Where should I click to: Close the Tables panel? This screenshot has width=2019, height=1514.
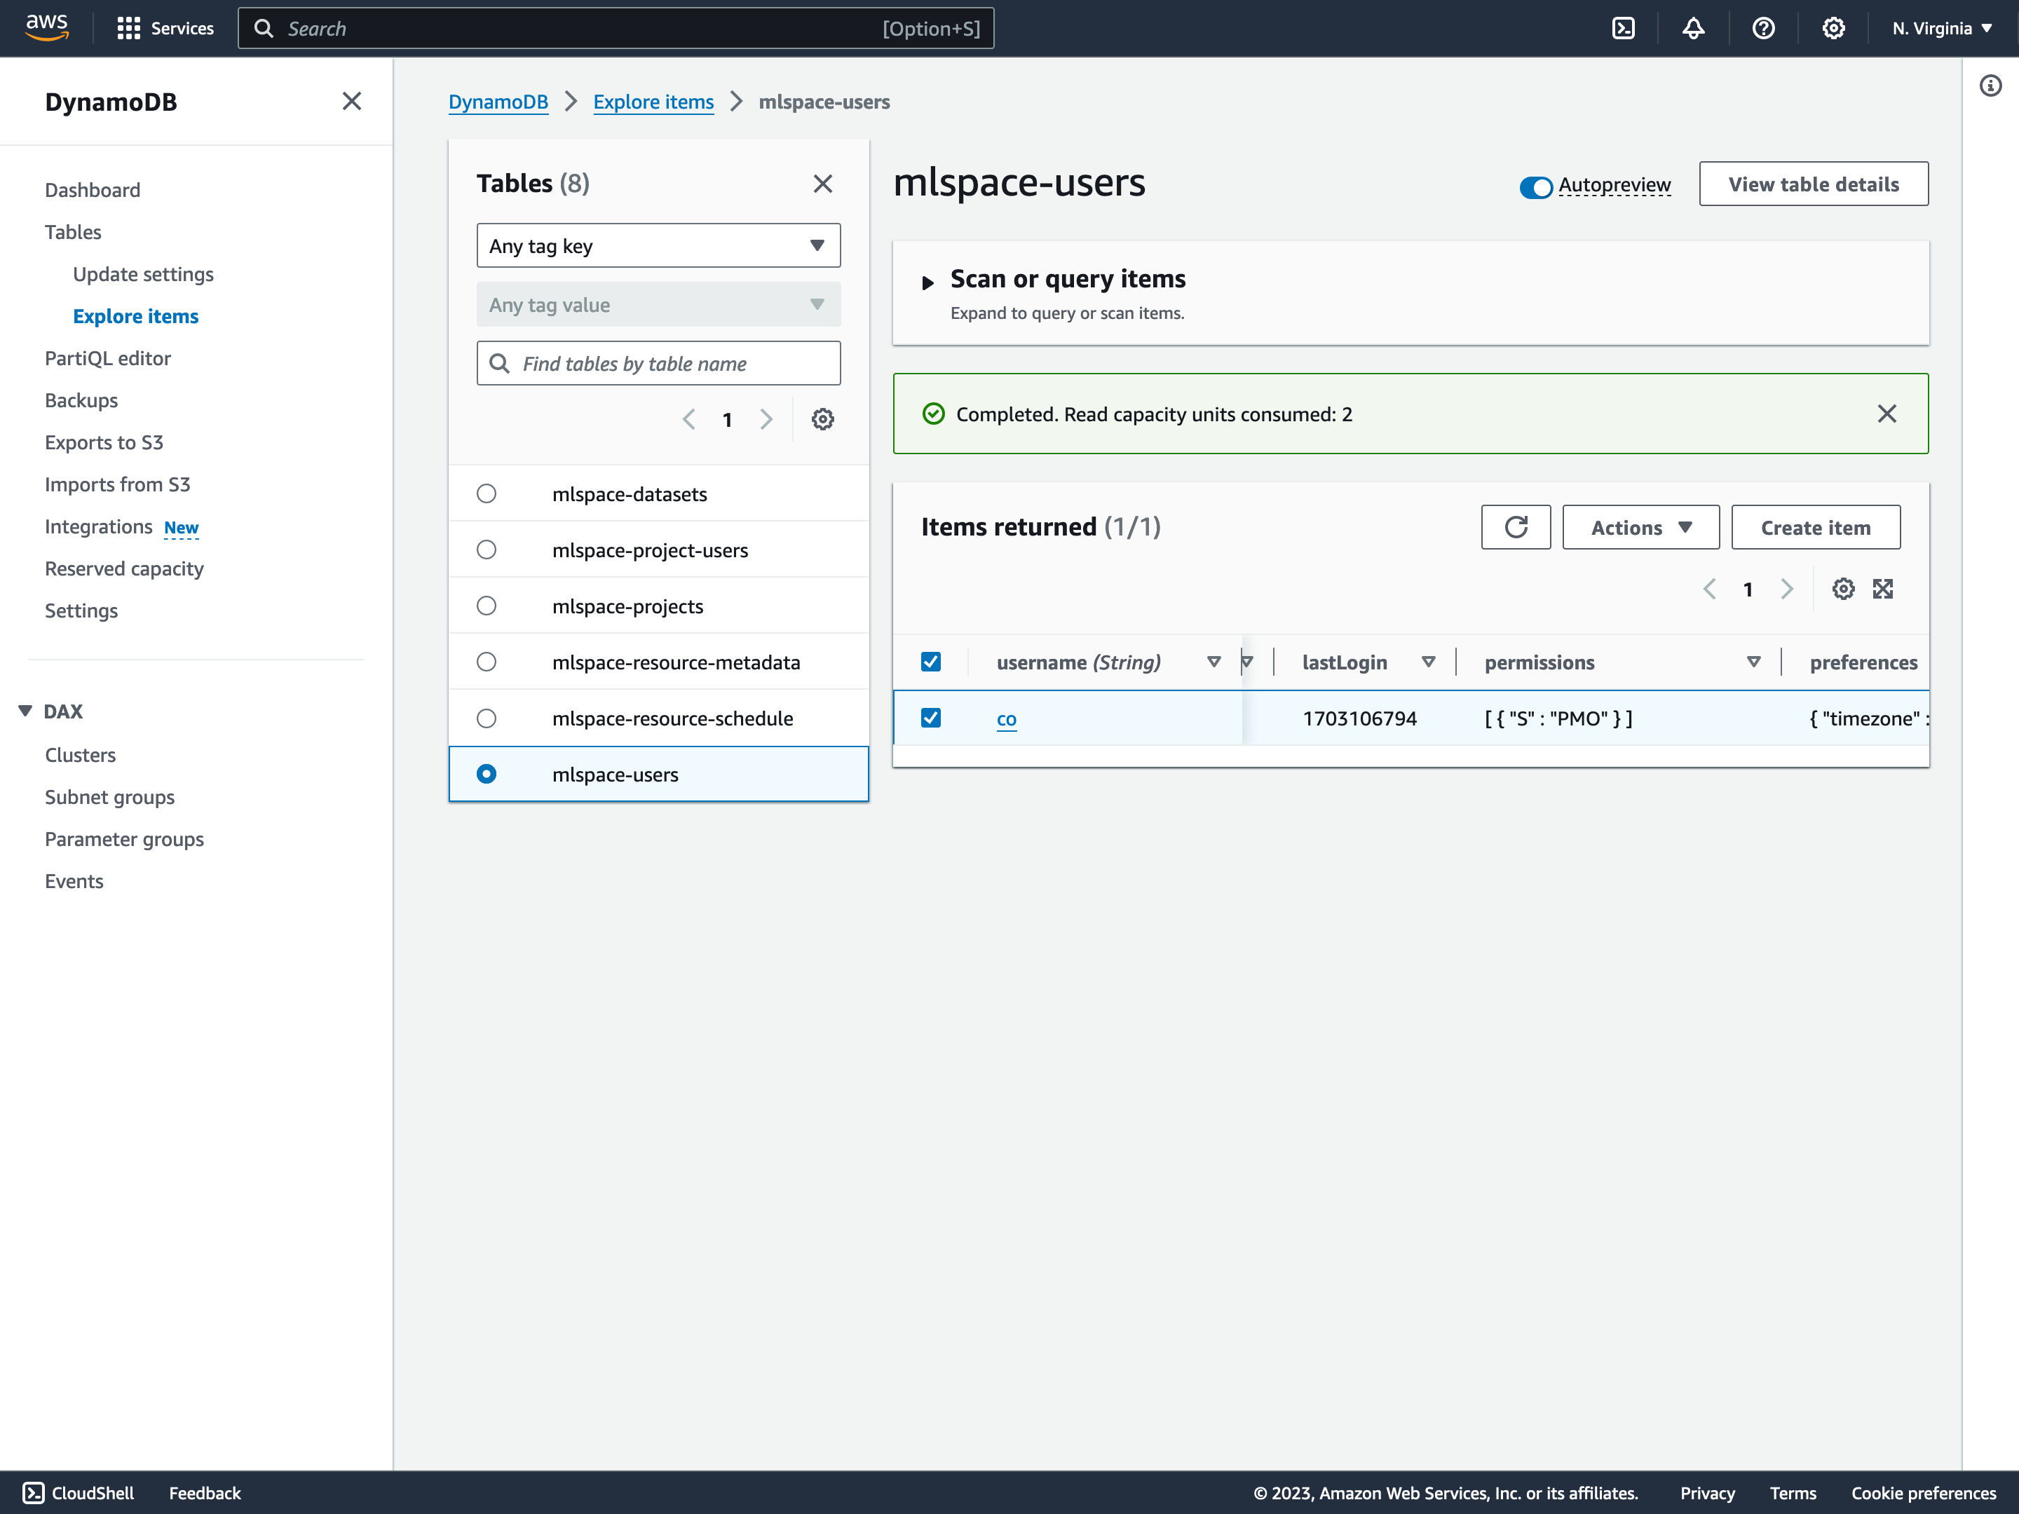coord(822,184)
